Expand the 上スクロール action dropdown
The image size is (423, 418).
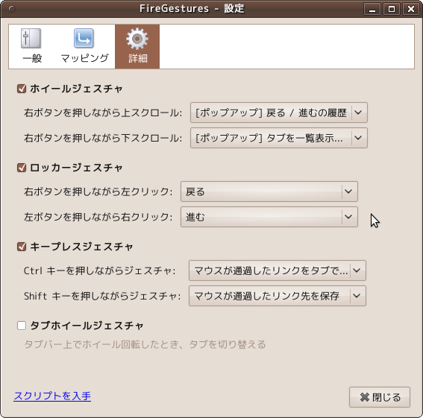pyautogui.click(x=279, y=113)
